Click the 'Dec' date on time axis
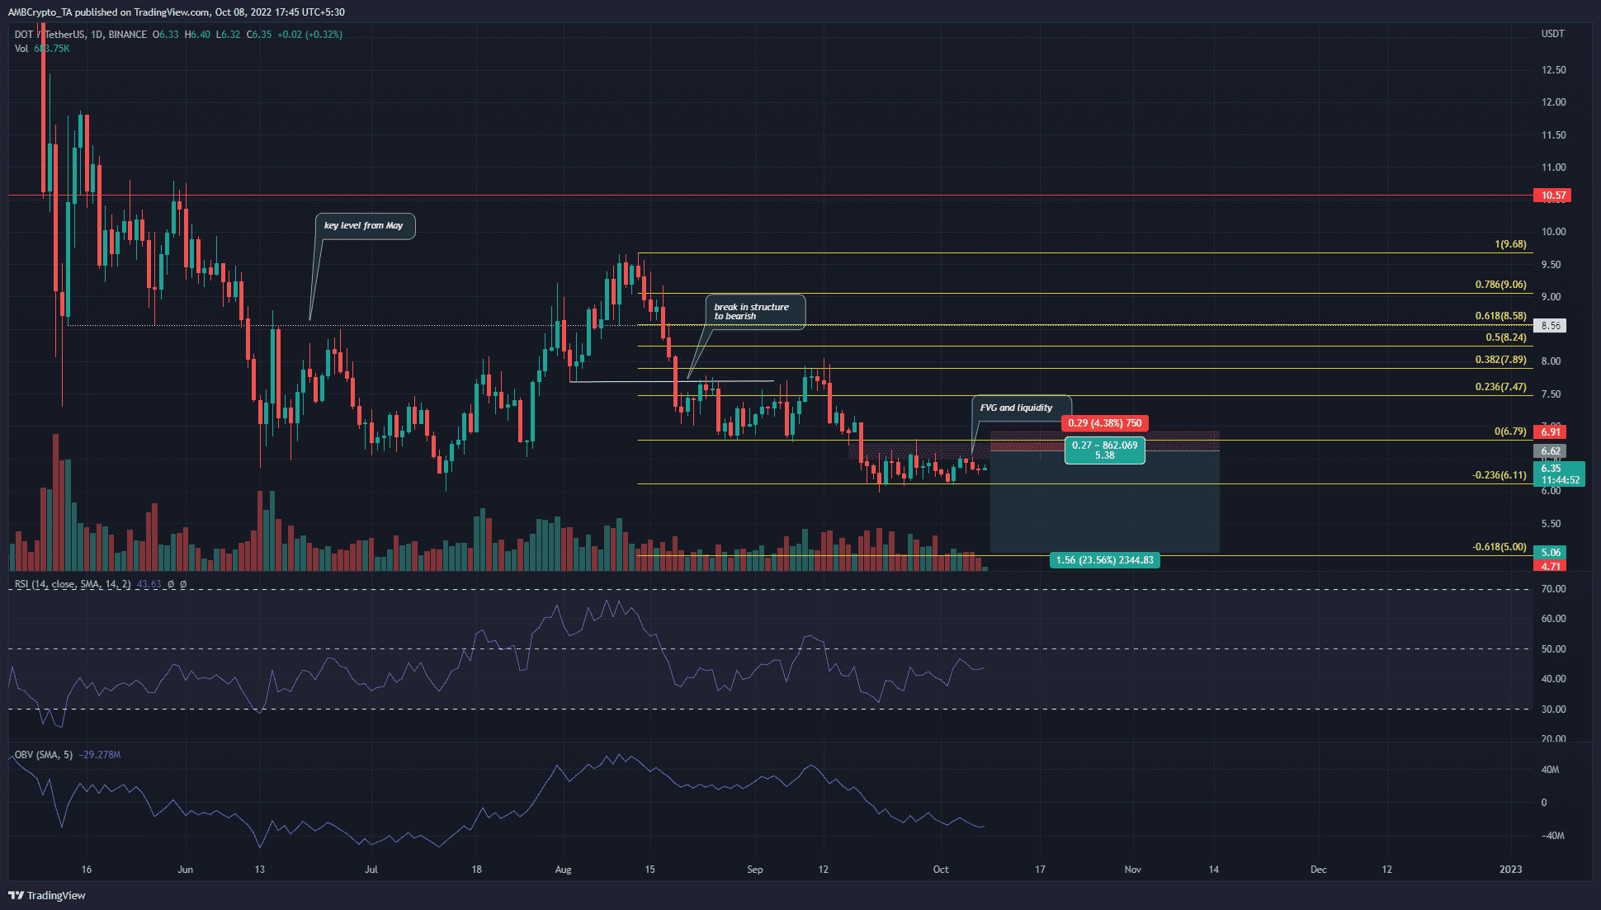 point(1319,870)
